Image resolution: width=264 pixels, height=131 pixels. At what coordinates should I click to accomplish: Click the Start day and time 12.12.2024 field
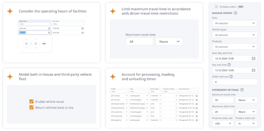[x=235, y=59]
